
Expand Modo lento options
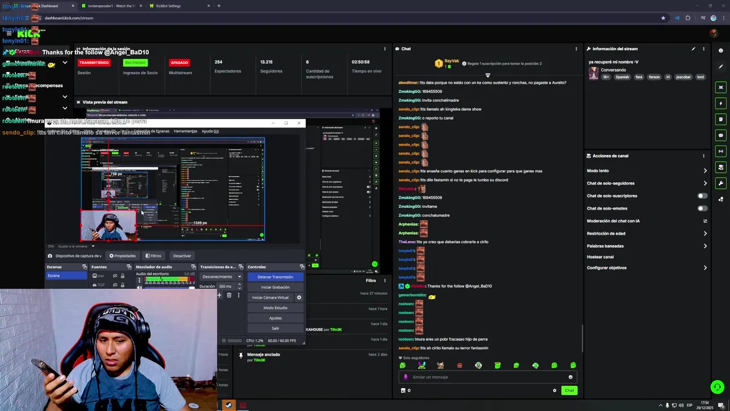pyautogui.click(x=705, y=171)
